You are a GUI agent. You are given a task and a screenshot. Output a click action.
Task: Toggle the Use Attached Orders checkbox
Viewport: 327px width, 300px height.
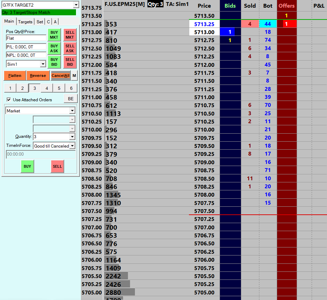[9, 100]
